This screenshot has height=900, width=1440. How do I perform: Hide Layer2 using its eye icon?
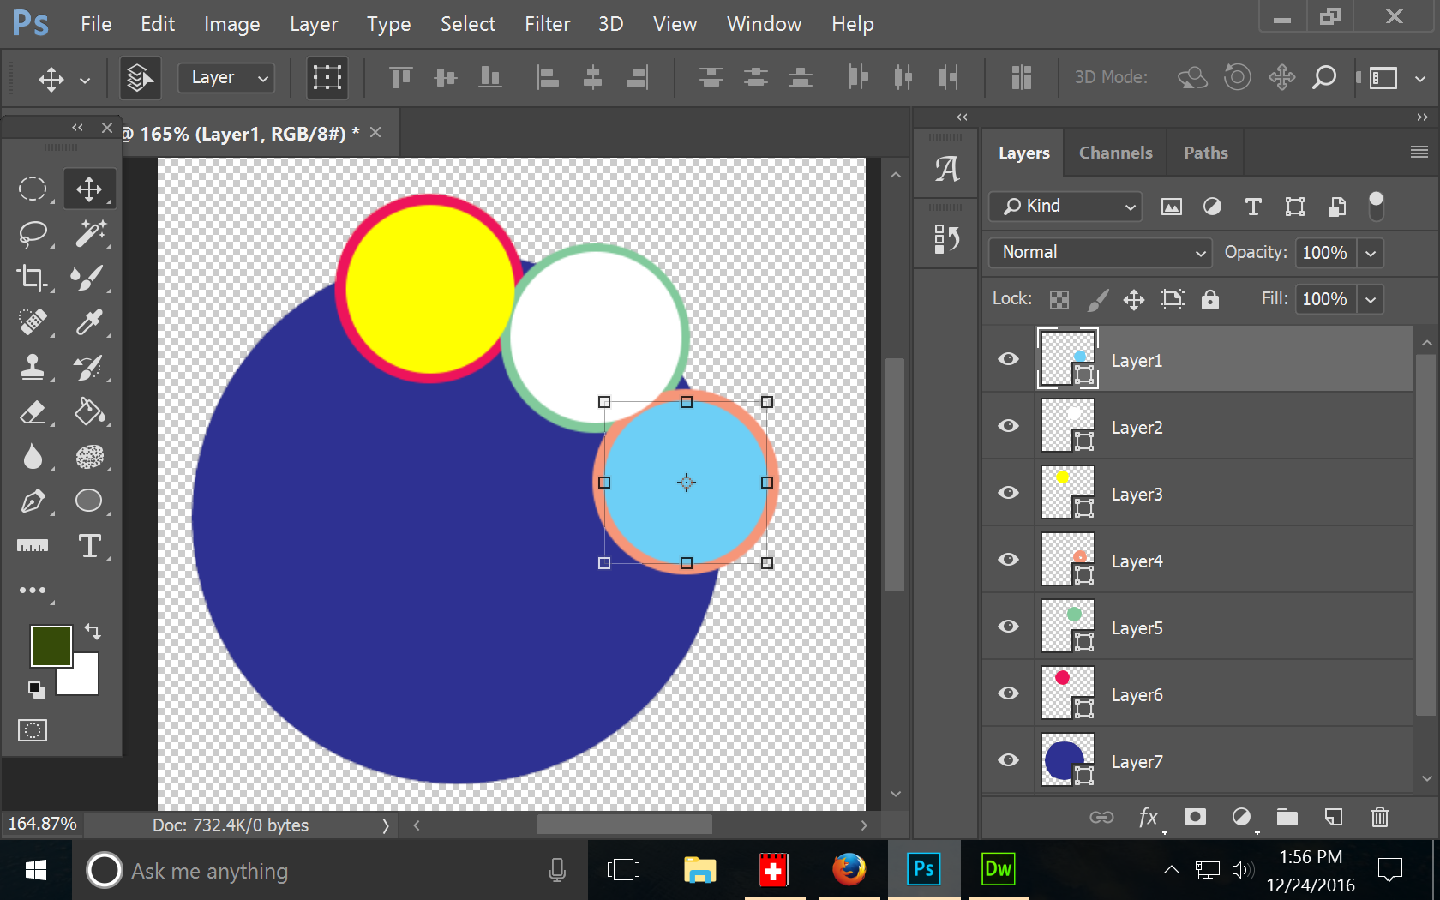[x=1009, y=426]
